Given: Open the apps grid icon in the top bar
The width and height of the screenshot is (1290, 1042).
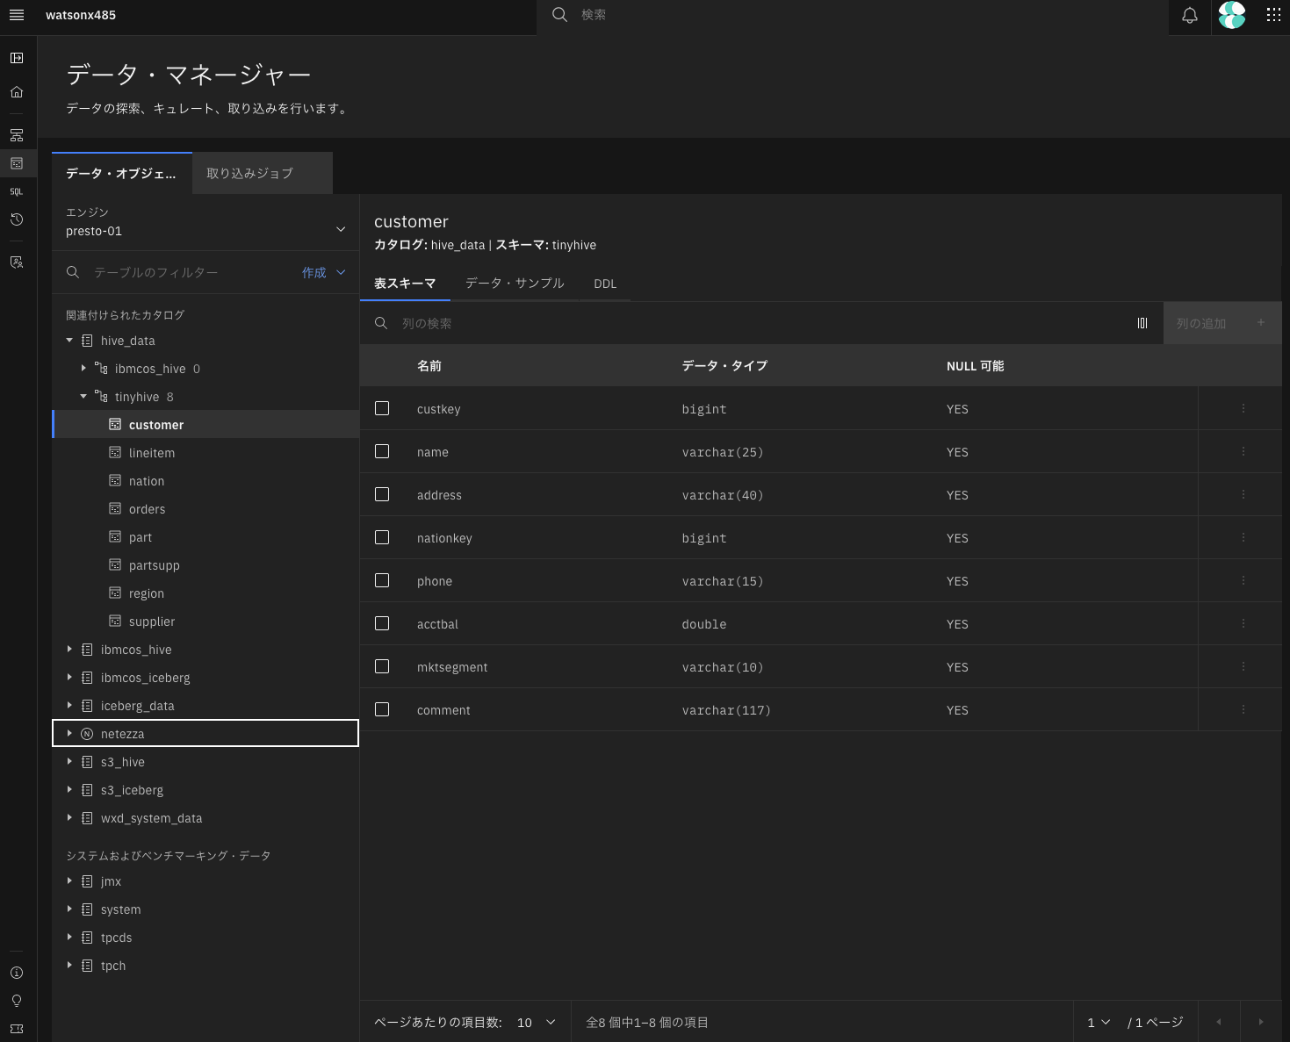Looking at the screenshot, I should tap(1272, 15).
